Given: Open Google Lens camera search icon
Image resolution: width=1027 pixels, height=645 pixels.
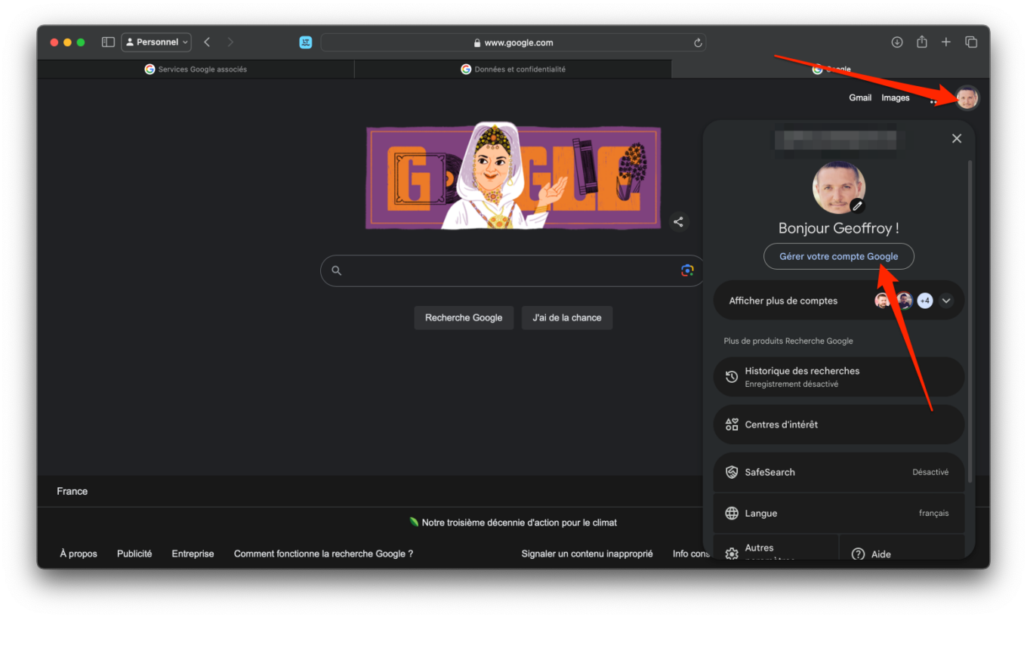Looking at the screenshot, I should pos(687,270).
